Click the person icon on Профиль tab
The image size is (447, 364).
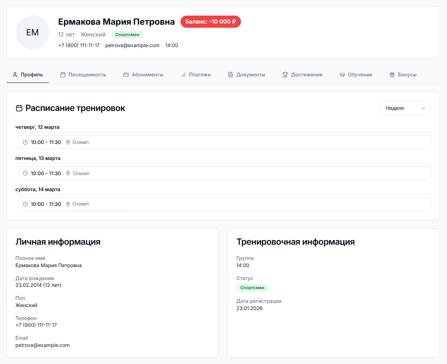click(x=15, y=75)
